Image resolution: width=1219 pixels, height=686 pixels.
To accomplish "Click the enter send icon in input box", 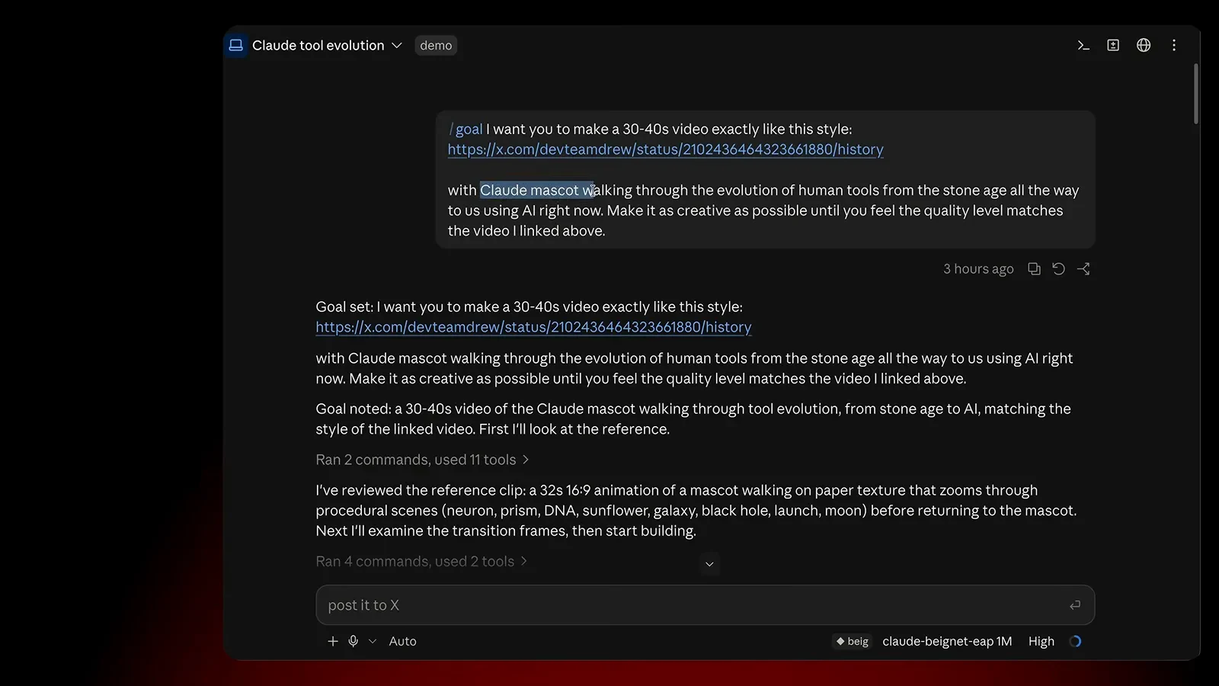I will (x=1075, y=605).
